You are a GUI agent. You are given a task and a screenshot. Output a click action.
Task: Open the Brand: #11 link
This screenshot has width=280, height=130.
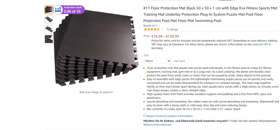(150, 26)
